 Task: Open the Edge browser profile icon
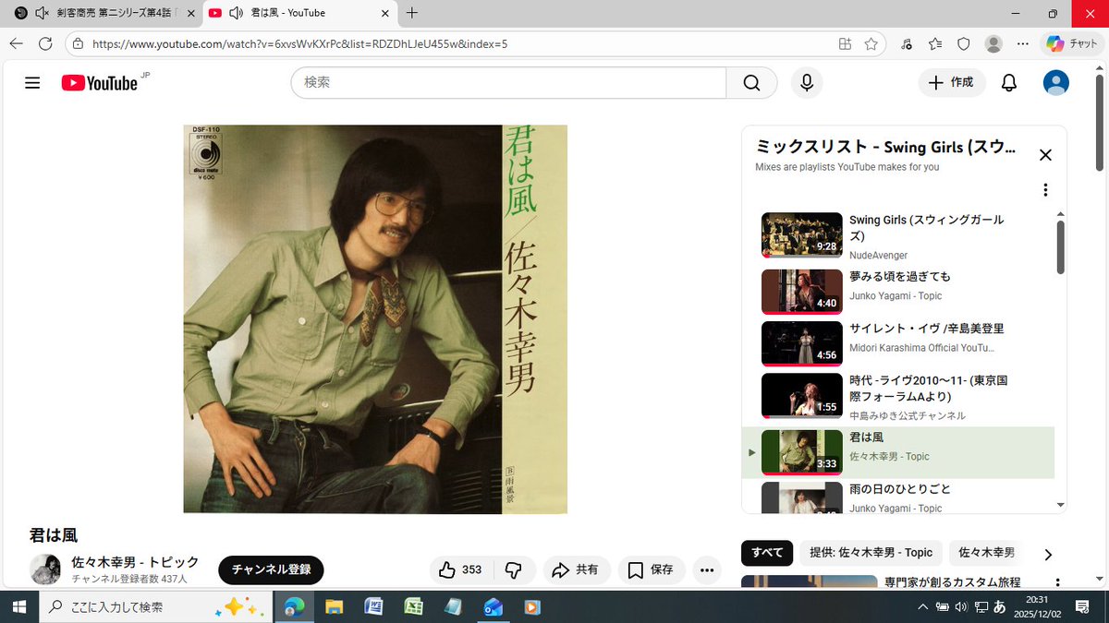993,43
